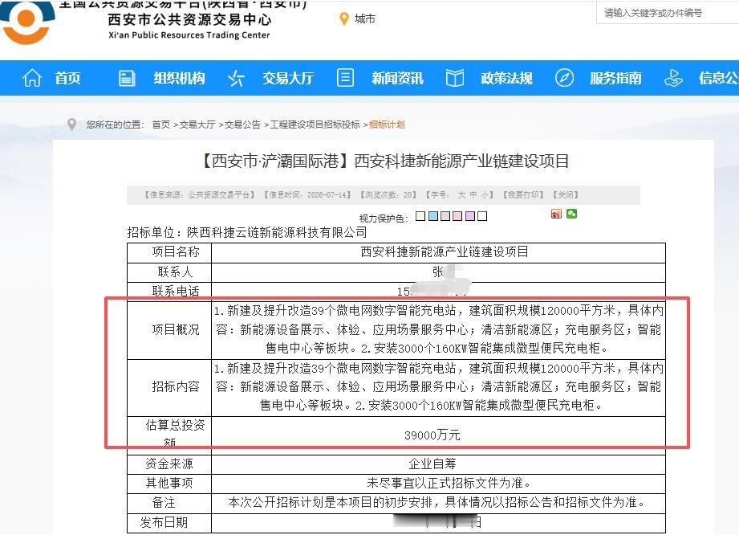
Task: Select the white last eye protection swatch
Action: (x=482, y=216)
